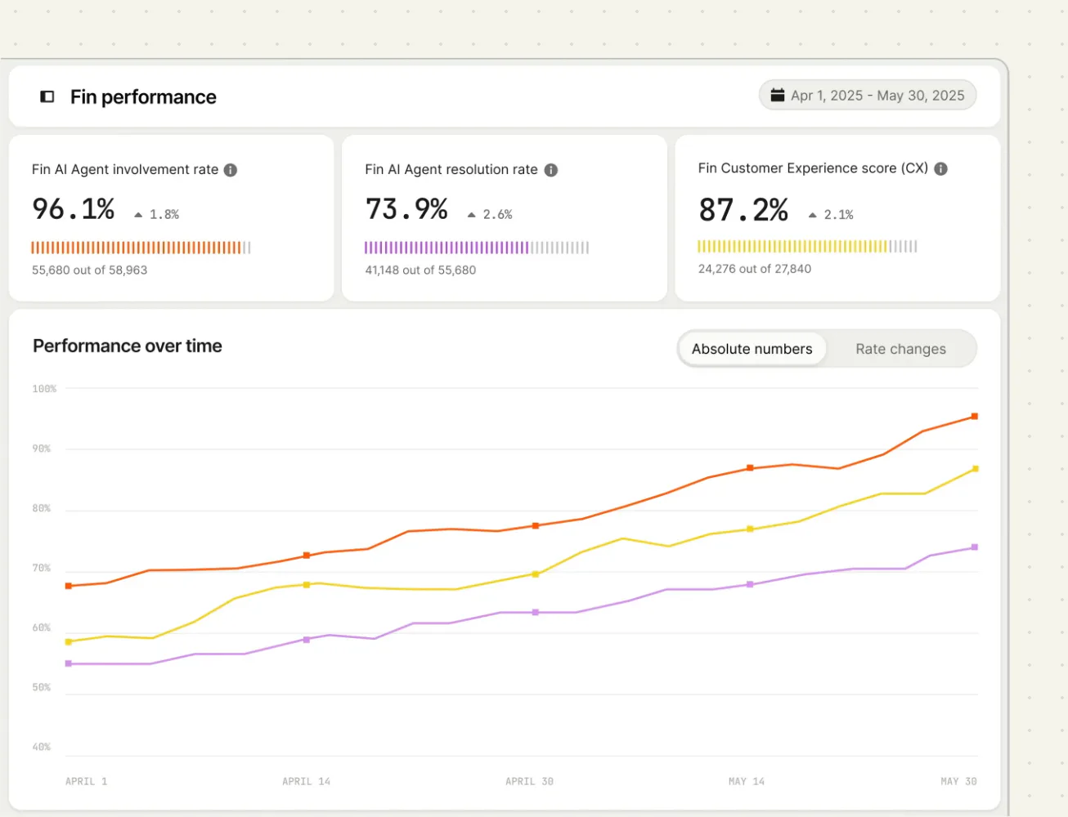Screen dimensions: 1068x817
Task: Switch chart to Absolute numbers
Action: (x=752, y=349)
